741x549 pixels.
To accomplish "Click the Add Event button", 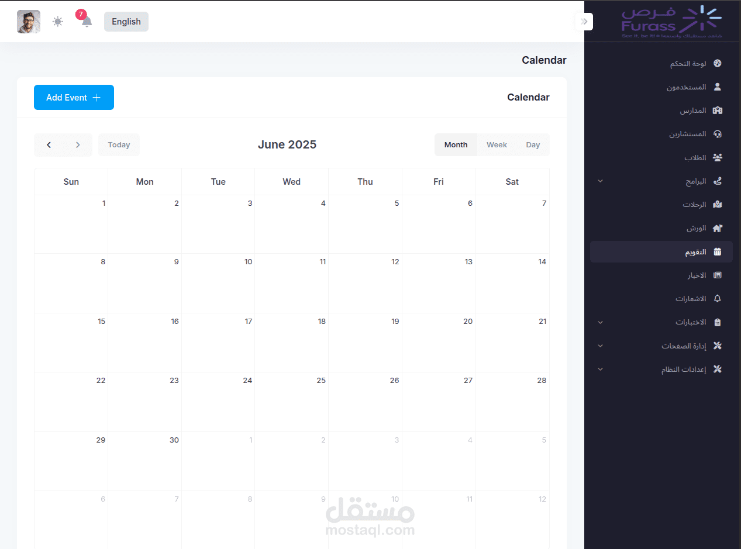I will click(74, 98).
